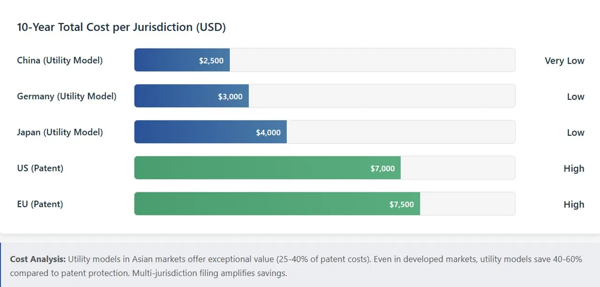Click the $7,000 value on the US bar
Screen dimensions: 600x287
pos(382,169)
